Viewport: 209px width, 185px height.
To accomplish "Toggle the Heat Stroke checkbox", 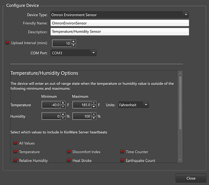I will click(69, 160).
